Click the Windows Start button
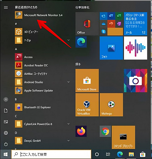The width and height of the screenshot is (152, 159). coord(6,154)
